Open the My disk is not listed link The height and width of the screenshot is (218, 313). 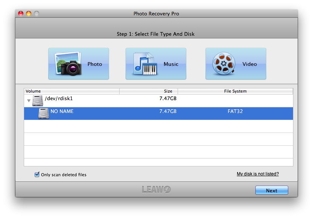coord(258,174)
